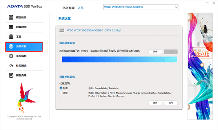Select the 高级 (Advanced) optimization radio button
The height and width of the screenshot is (130, 218).
(61, 92)
